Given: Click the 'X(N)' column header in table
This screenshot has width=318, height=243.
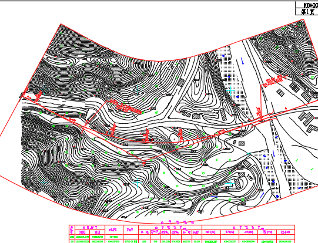Looking at the screenshot, I should tap(82, 232).
